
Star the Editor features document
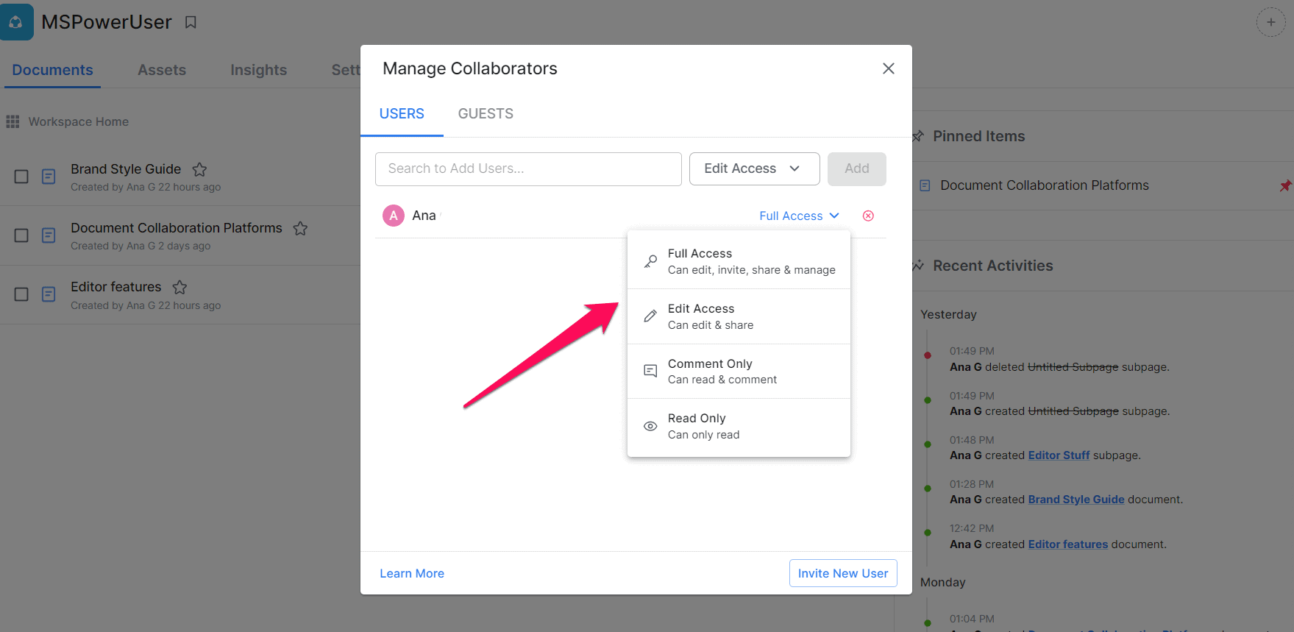179,287
